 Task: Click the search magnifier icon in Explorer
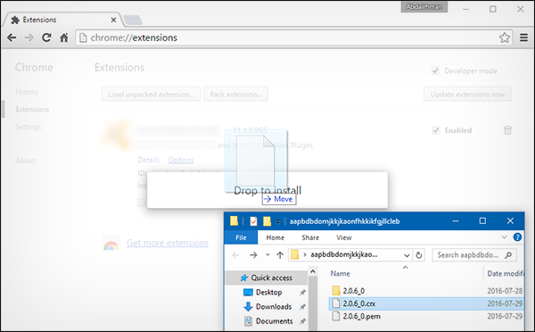(x=508, y=255)
